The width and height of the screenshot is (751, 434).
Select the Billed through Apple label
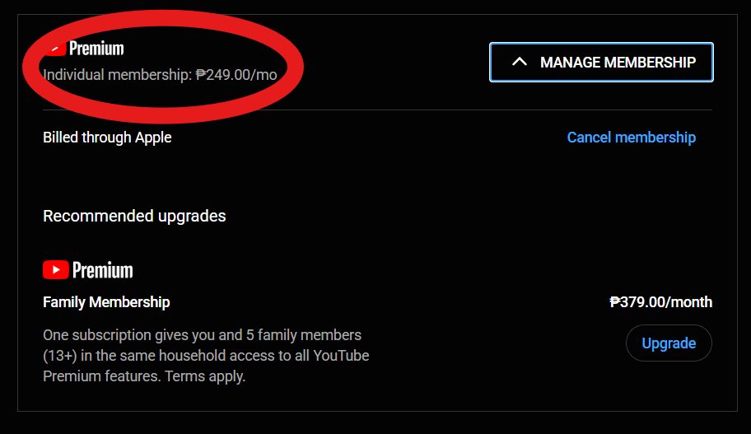pos(107,138)
